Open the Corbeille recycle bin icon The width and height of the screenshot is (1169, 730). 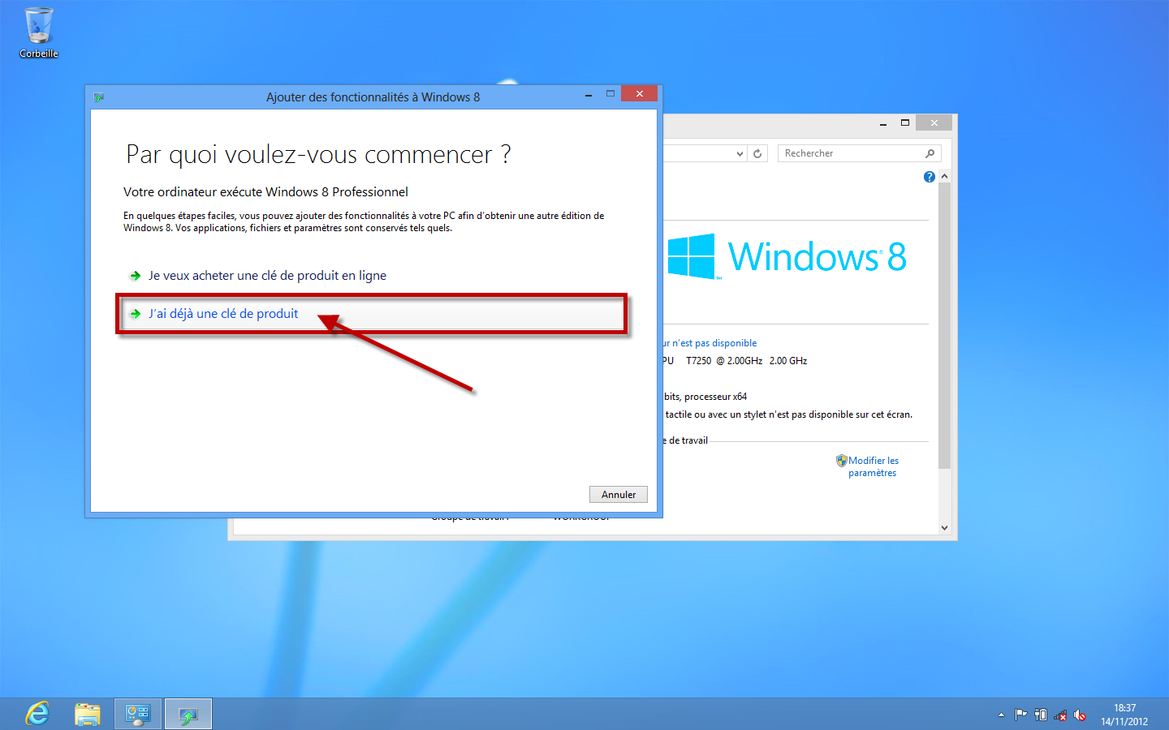point(38,32)
